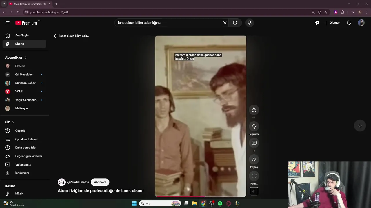Open the tab search dropdown
Screen dimensions: 371x208
click(x=4, y=4)
